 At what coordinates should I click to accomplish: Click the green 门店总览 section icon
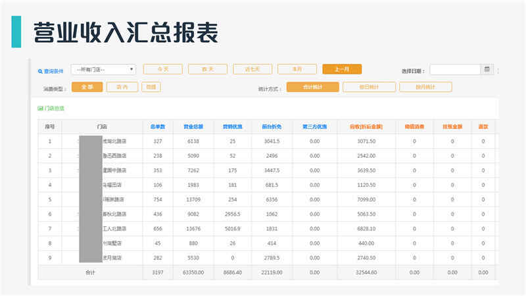40,108
